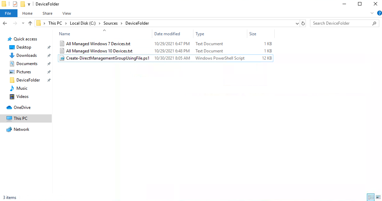The width and height of the screenshot is (382, 201).
Task: Click the Help question mark icon
Action: tap(379, 13)
